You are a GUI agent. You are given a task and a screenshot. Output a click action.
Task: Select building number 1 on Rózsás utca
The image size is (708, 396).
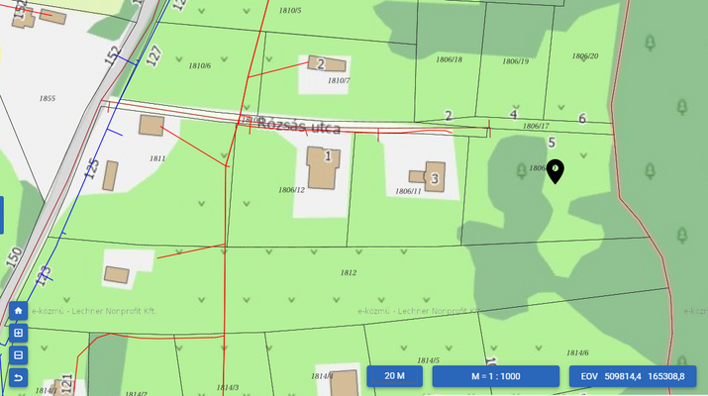click(x=323, y=168)
